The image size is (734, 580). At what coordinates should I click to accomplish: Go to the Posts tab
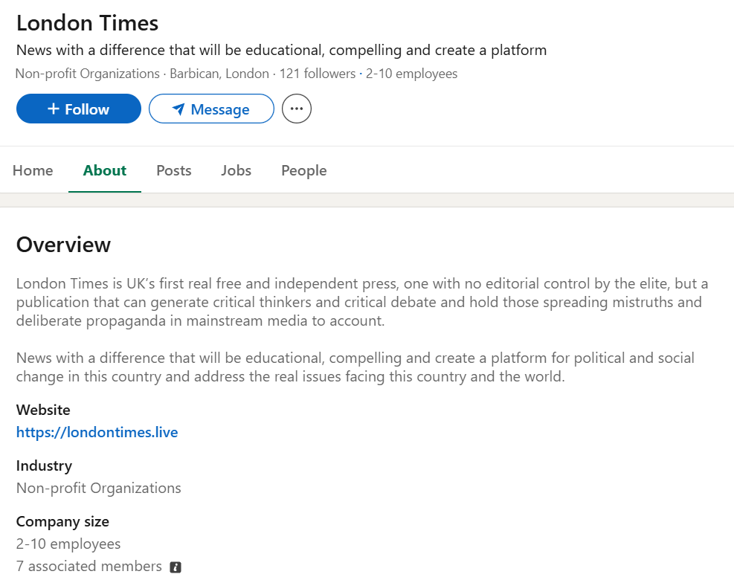(174, 170)
